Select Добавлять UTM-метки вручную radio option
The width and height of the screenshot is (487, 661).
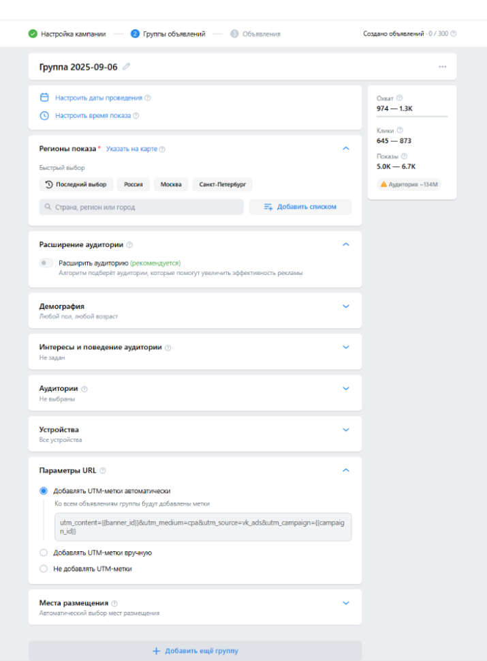click(44, 553)
